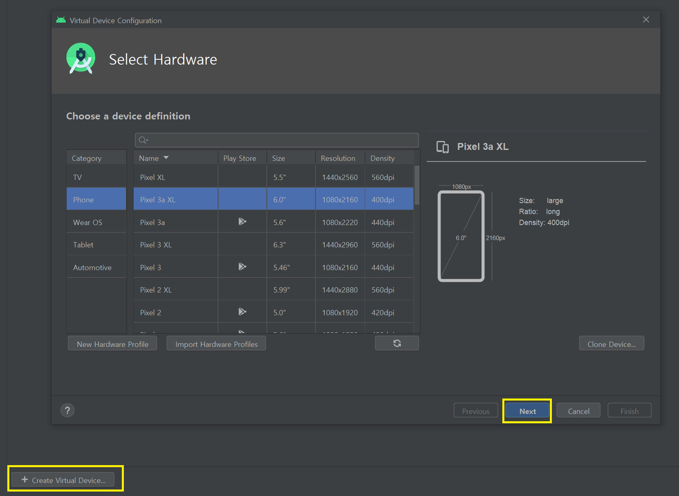Focus the device search field

[x=280, y=141]
